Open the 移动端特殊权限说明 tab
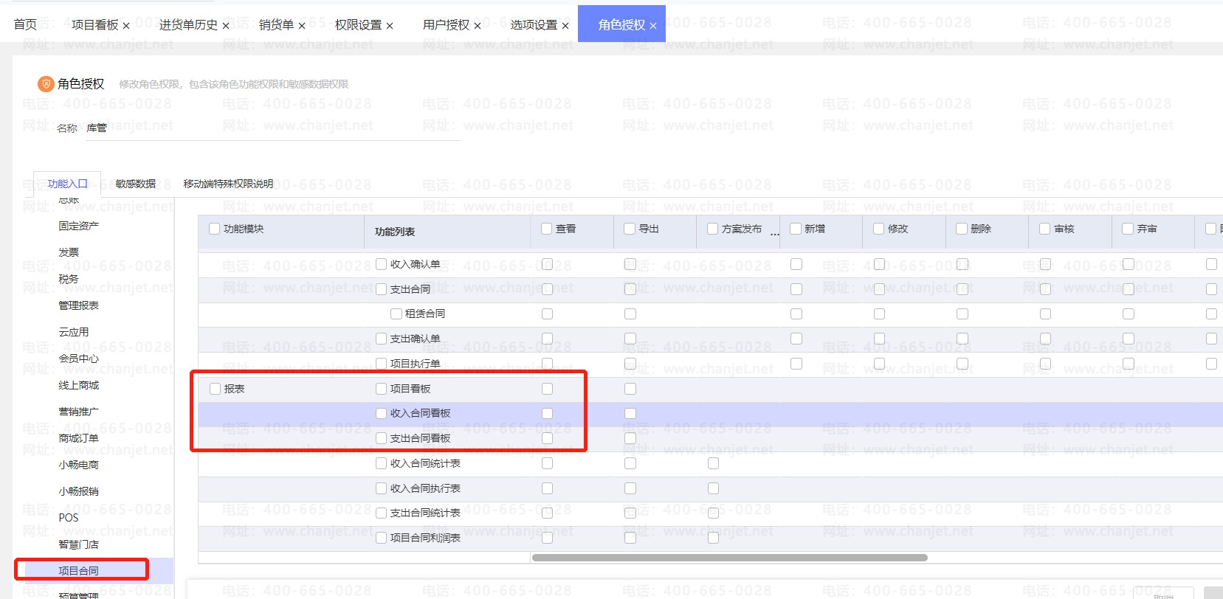The height and width of the screenshot is (599, 1223). 228,184
